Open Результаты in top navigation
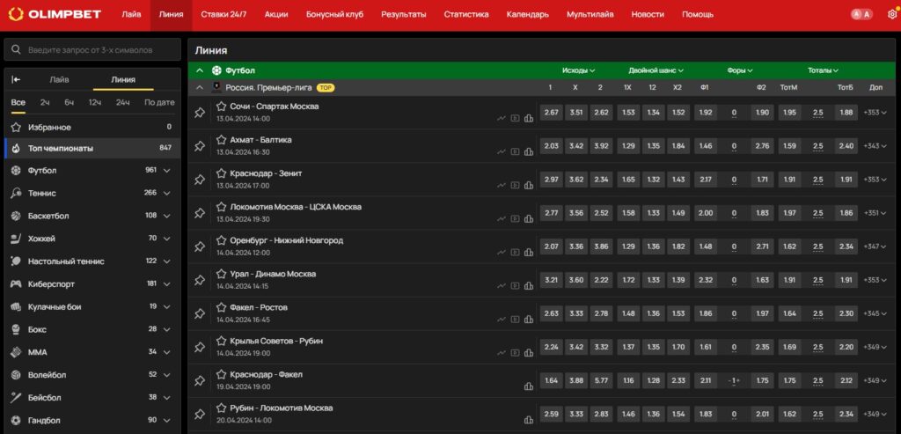901x434 pixels. pyautogui.click(x=403, y=14)
